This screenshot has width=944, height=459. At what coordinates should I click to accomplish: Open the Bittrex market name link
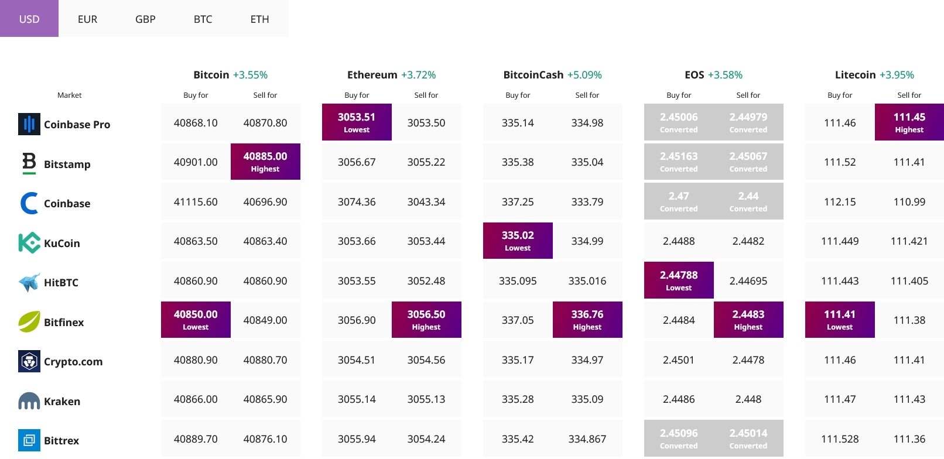pyautogui.click(x=61, y=440)
